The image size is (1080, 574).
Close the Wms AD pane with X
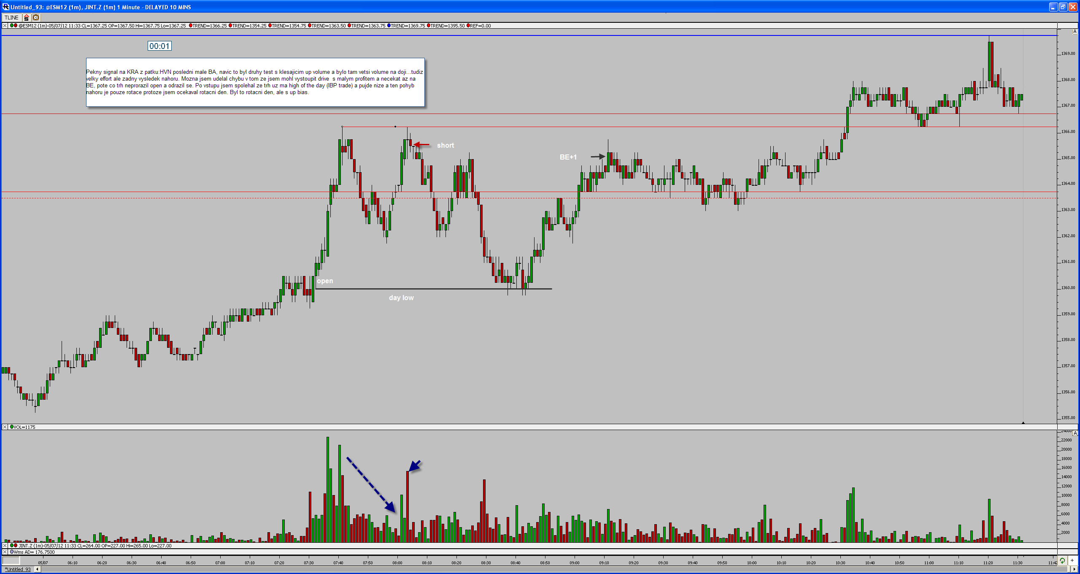click(x=5, y=552)
